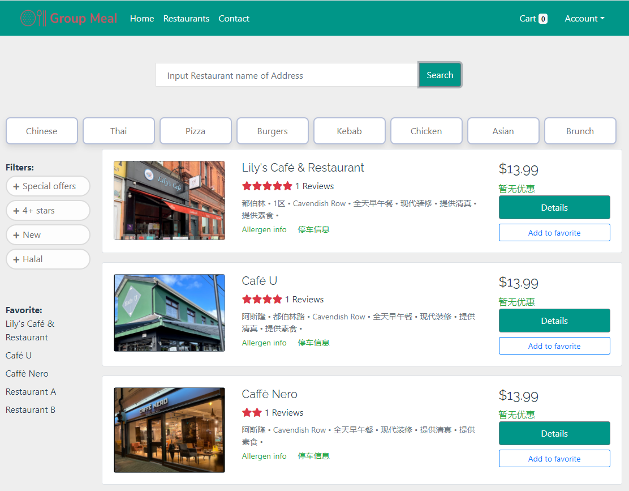
Task: Click the four-star rating for Café U
Action: coord(262,299)
